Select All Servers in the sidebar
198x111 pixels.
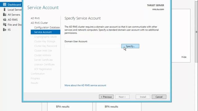click(14, 15)
